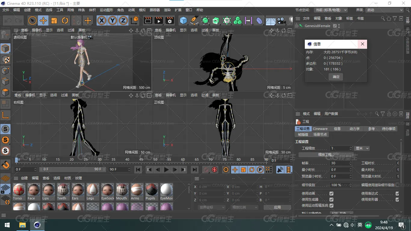Open the 渲染 menu

click(167, 10)
